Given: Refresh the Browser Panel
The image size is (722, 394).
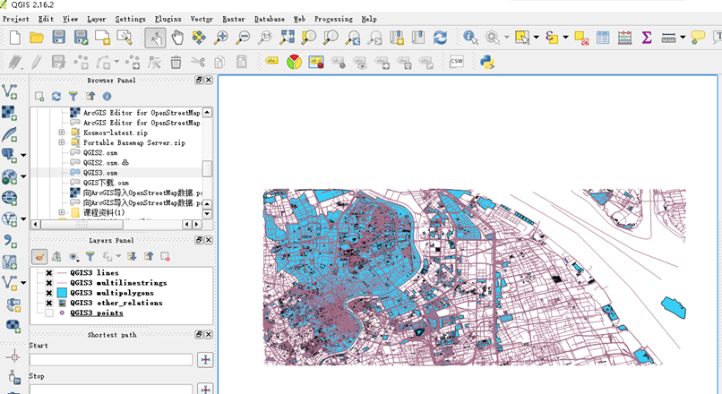Looking at the screenshot, I should (x=56, y=96).
